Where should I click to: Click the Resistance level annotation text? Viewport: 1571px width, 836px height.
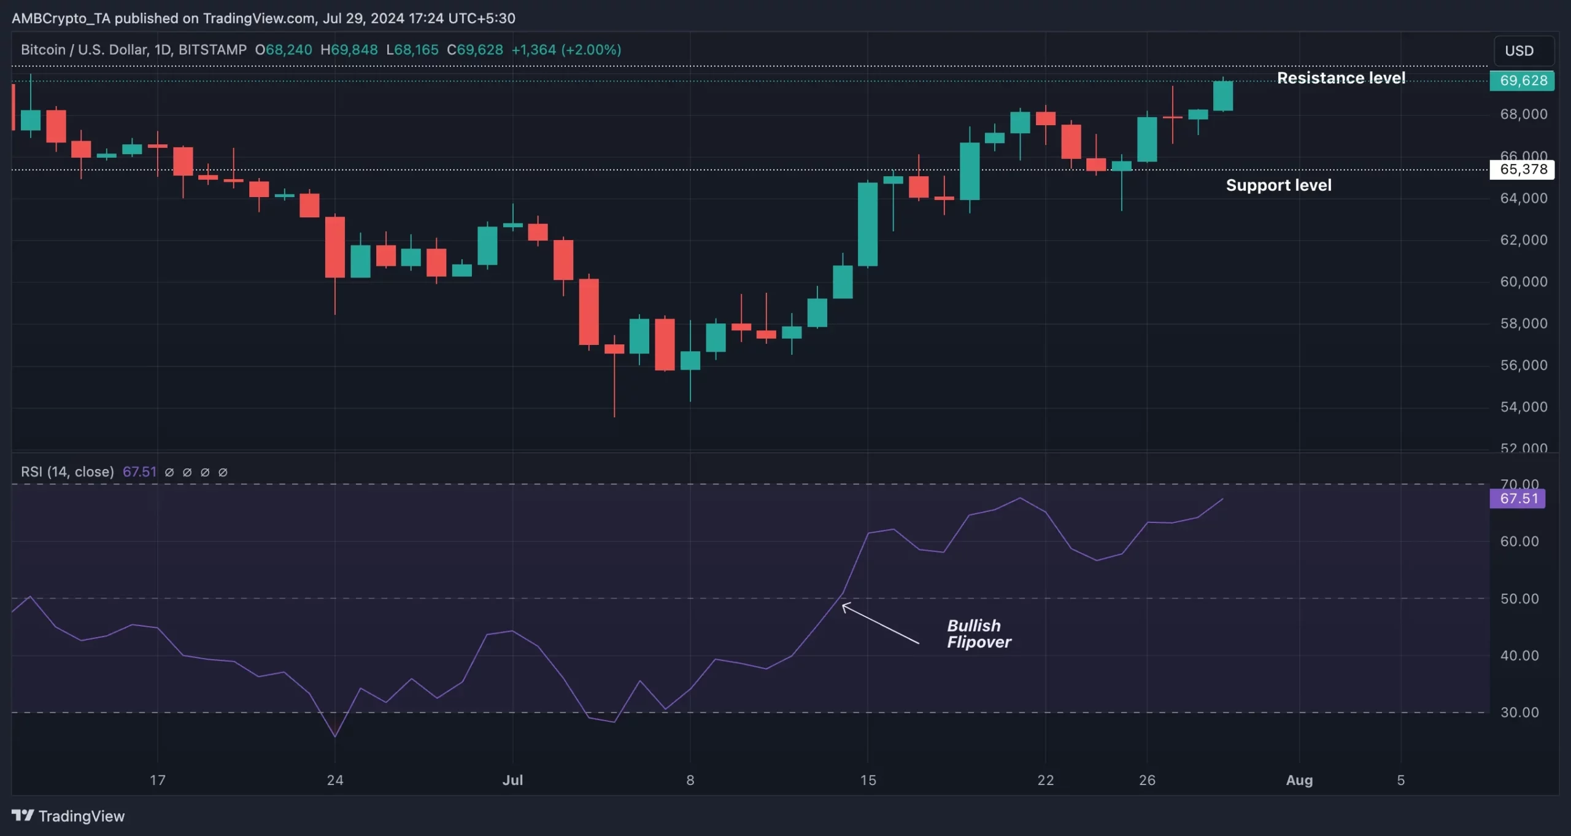(x=1341, y=78)
